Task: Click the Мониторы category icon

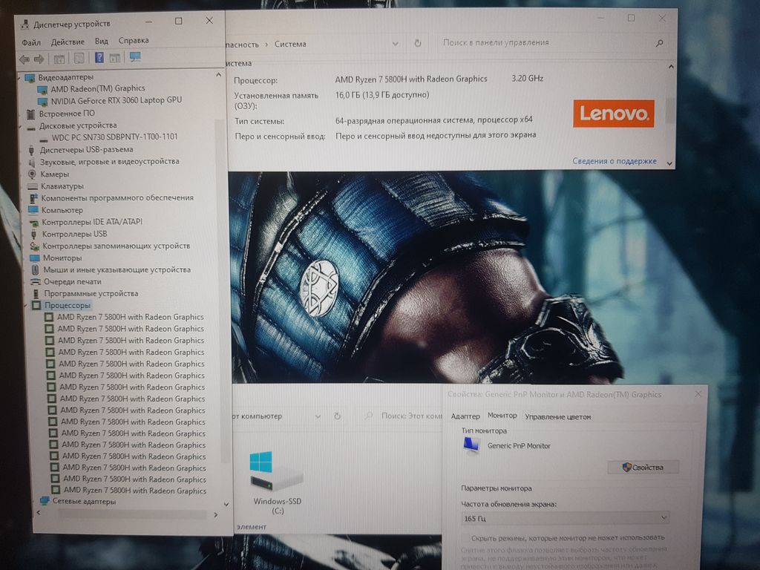Action: (34, 258)
